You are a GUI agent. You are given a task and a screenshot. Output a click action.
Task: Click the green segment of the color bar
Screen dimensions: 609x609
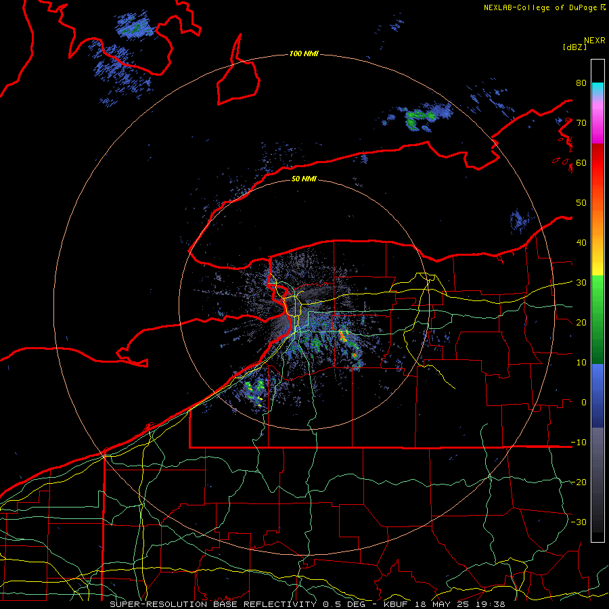[x=597, y=319]
